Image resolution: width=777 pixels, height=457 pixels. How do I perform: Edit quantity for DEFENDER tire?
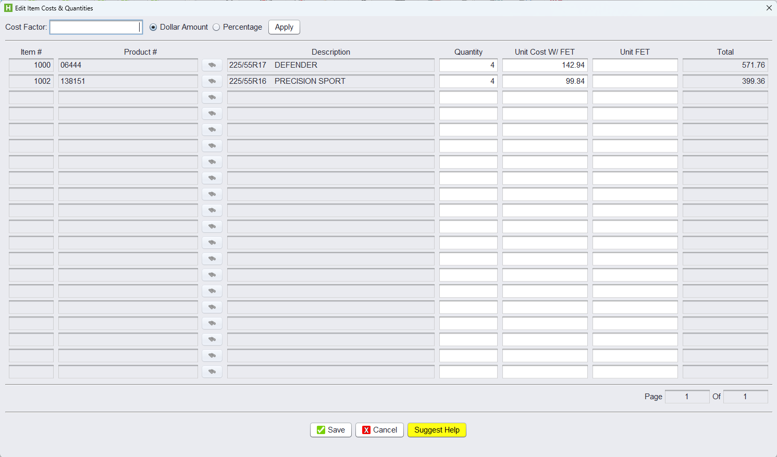click(468, 65)
